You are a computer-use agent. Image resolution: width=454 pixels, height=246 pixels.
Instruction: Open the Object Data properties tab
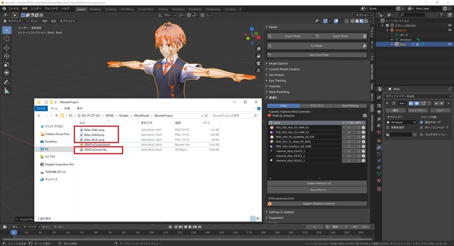click(x=379, y=174)
